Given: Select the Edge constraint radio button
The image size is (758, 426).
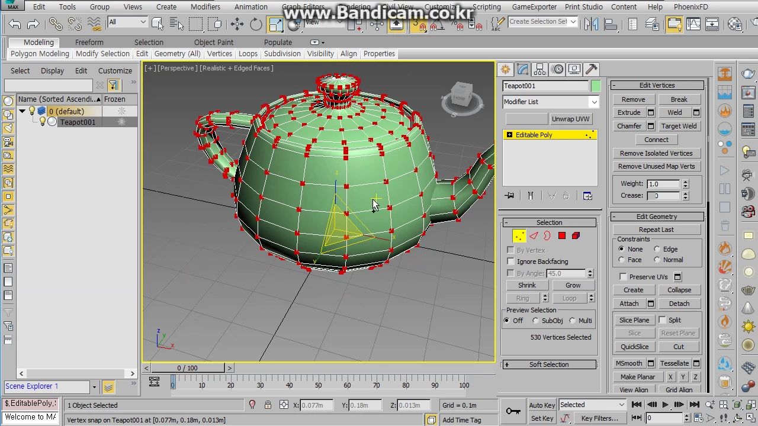Looking at the screenshot, I should (x=657, y=249).
